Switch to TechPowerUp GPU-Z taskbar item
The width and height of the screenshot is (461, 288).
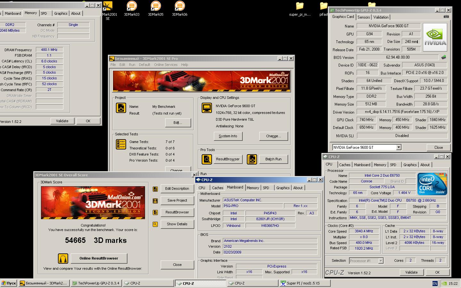96,283
